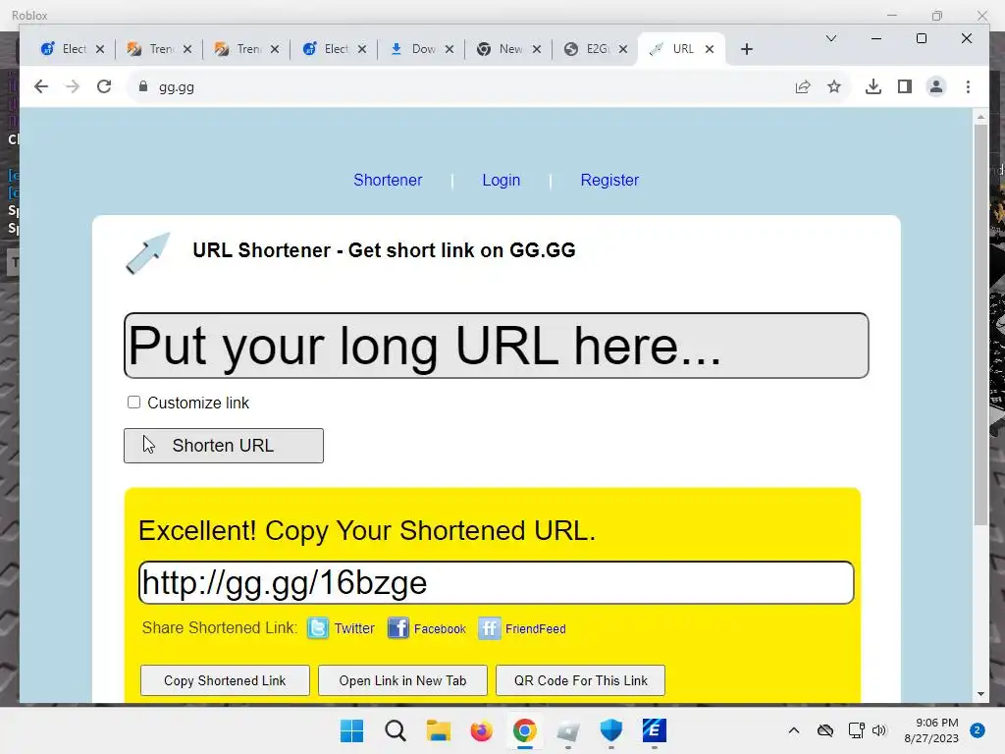Open Firefox from the taskbar
The height and width of the screenshot is (754, 1005).
(481, 730)
